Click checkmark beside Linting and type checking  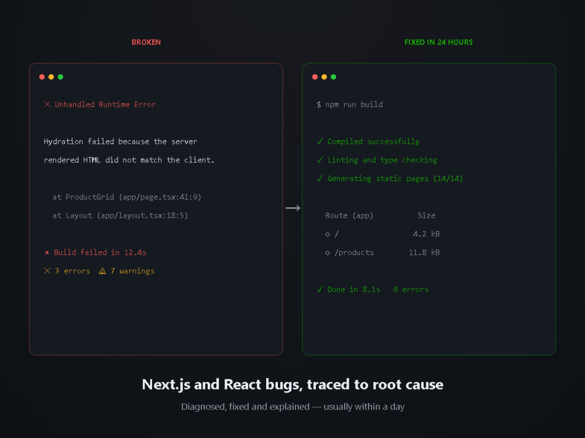click(320, 160)
